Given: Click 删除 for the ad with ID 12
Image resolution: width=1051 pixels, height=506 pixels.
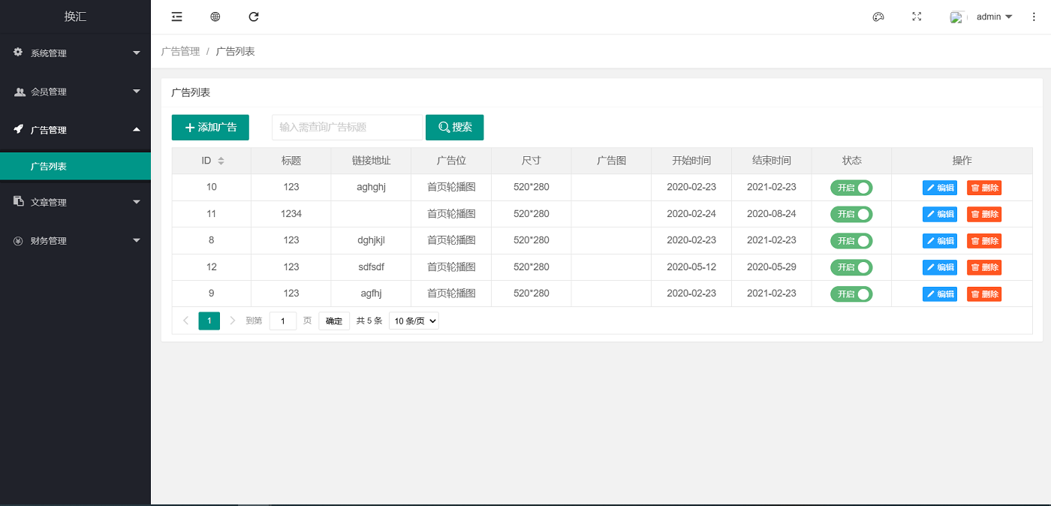Looking at the screenshot, I should [984, 267].
